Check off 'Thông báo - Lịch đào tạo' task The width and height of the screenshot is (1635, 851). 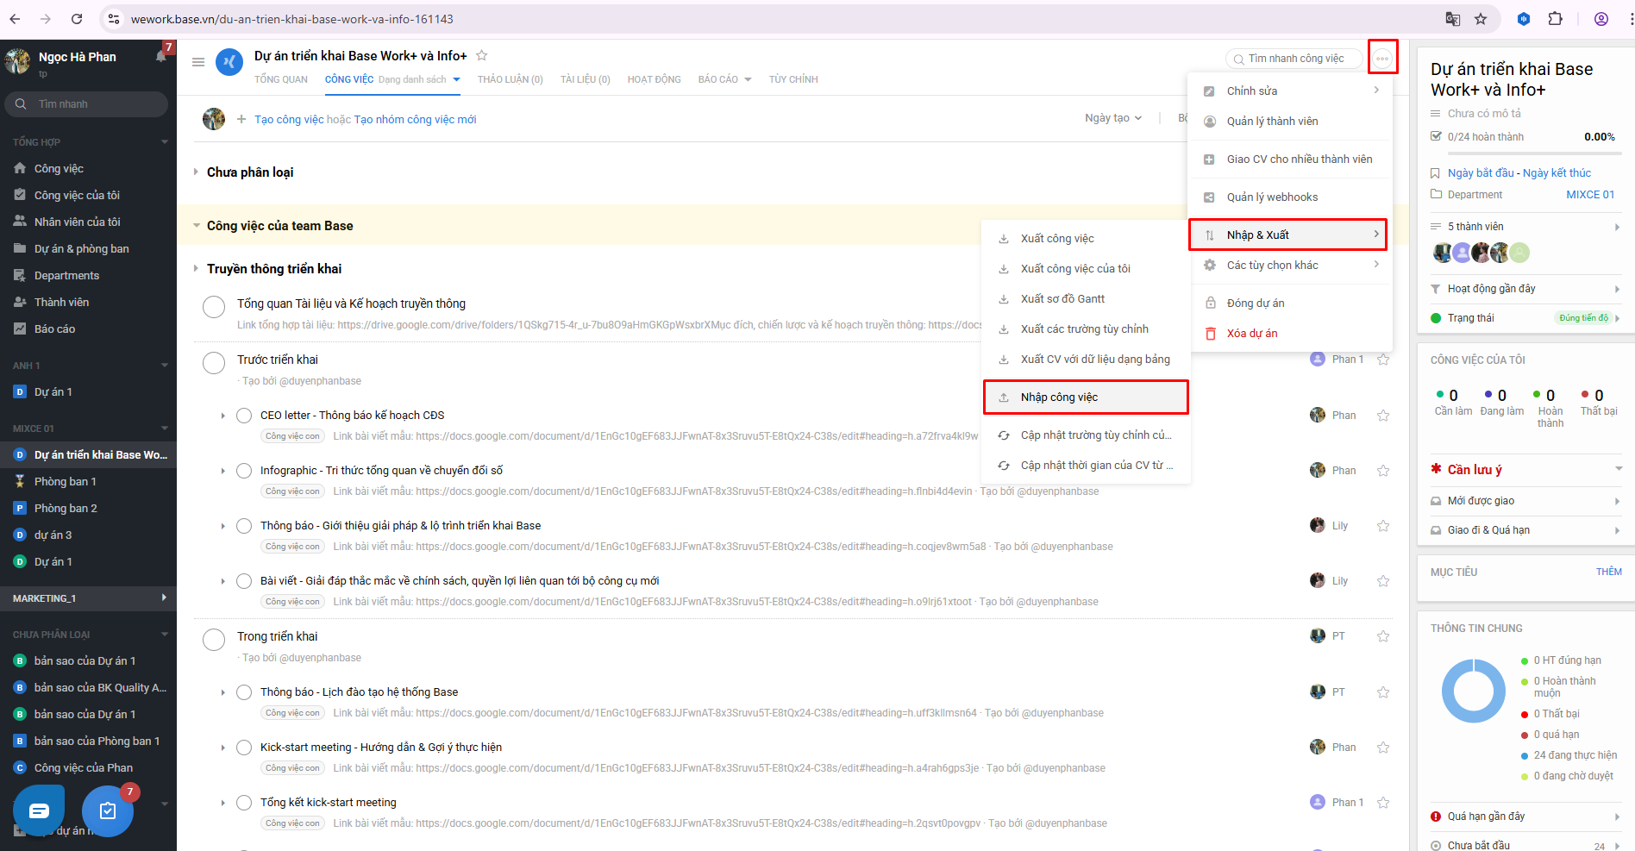[244, 692]
